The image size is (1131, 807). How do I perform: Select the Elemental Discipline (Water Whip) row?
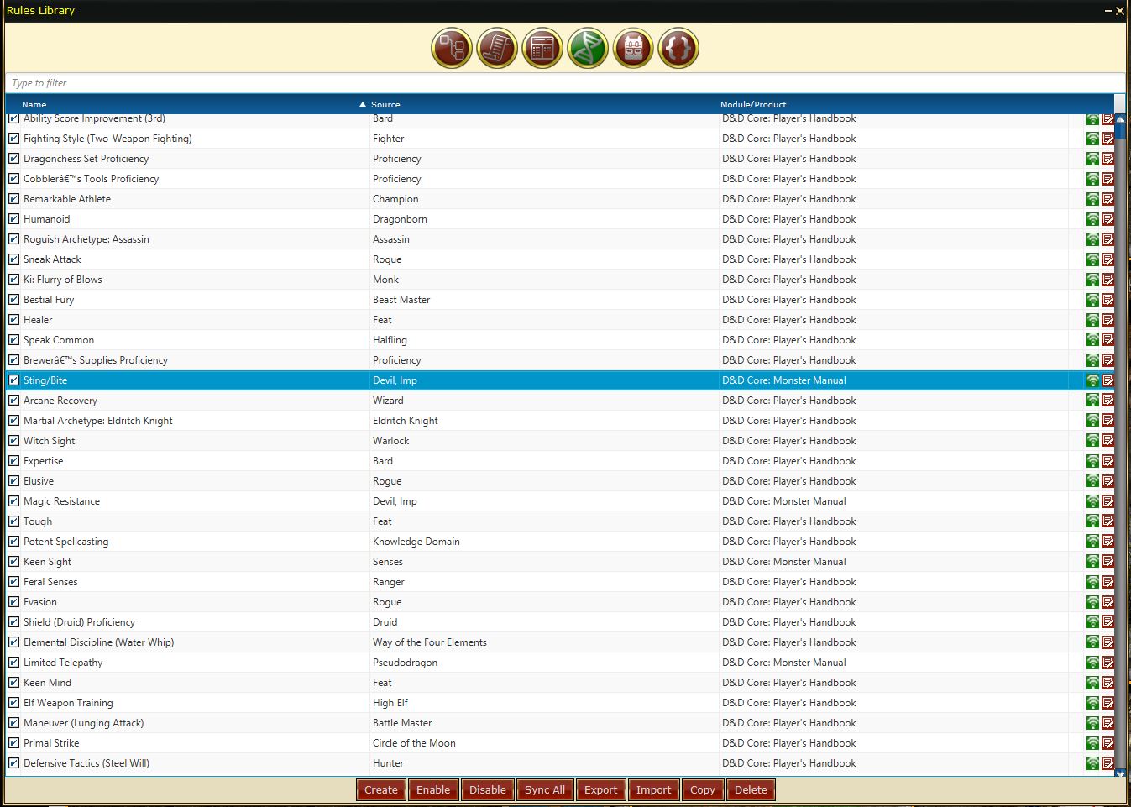(560, 642)
